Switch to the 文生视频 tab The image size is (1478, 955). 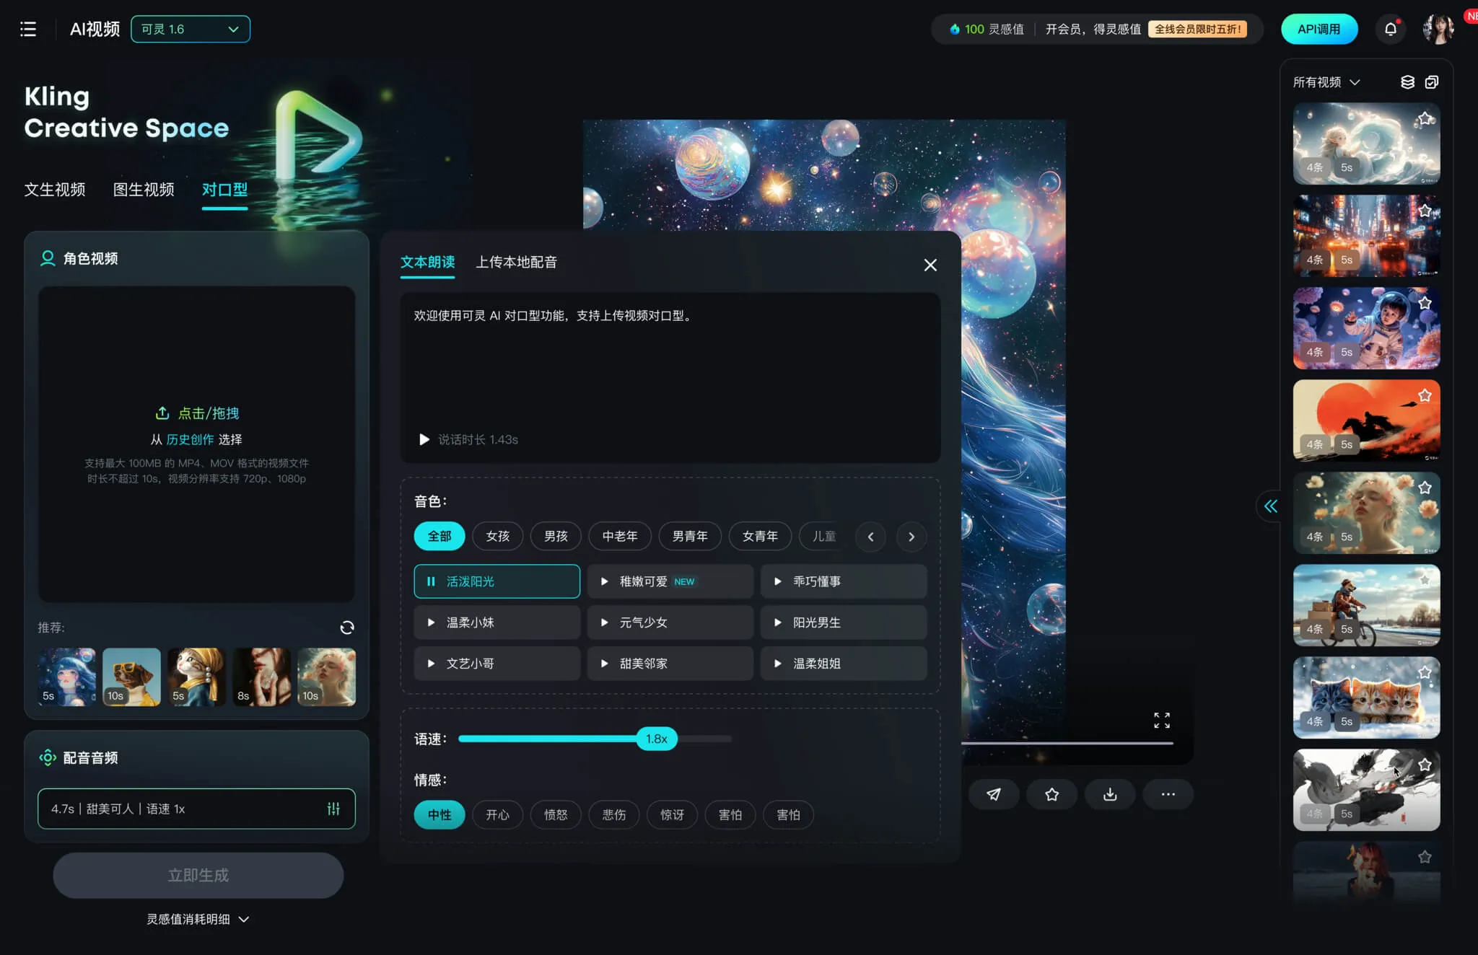pos(56,189)
